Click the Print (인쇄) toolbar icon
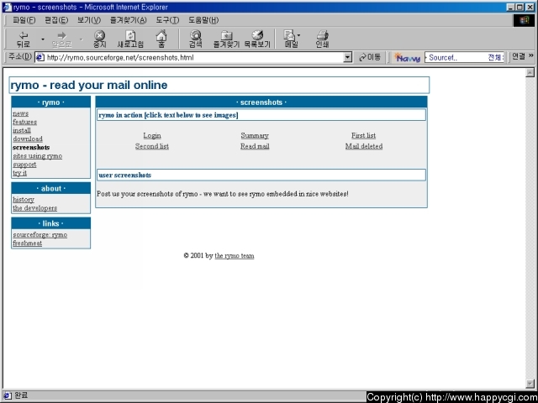This screenshot has height=403, width=538. coord(322,39)
